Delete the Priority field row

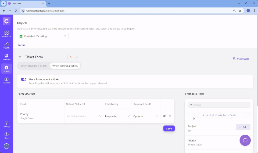pyautogui.click(x=170, y=116)
